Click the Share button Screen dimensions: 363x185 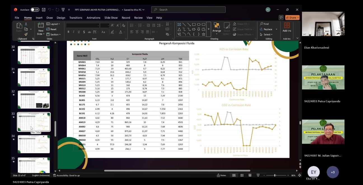pyautogui.click(x=292, y=18)
